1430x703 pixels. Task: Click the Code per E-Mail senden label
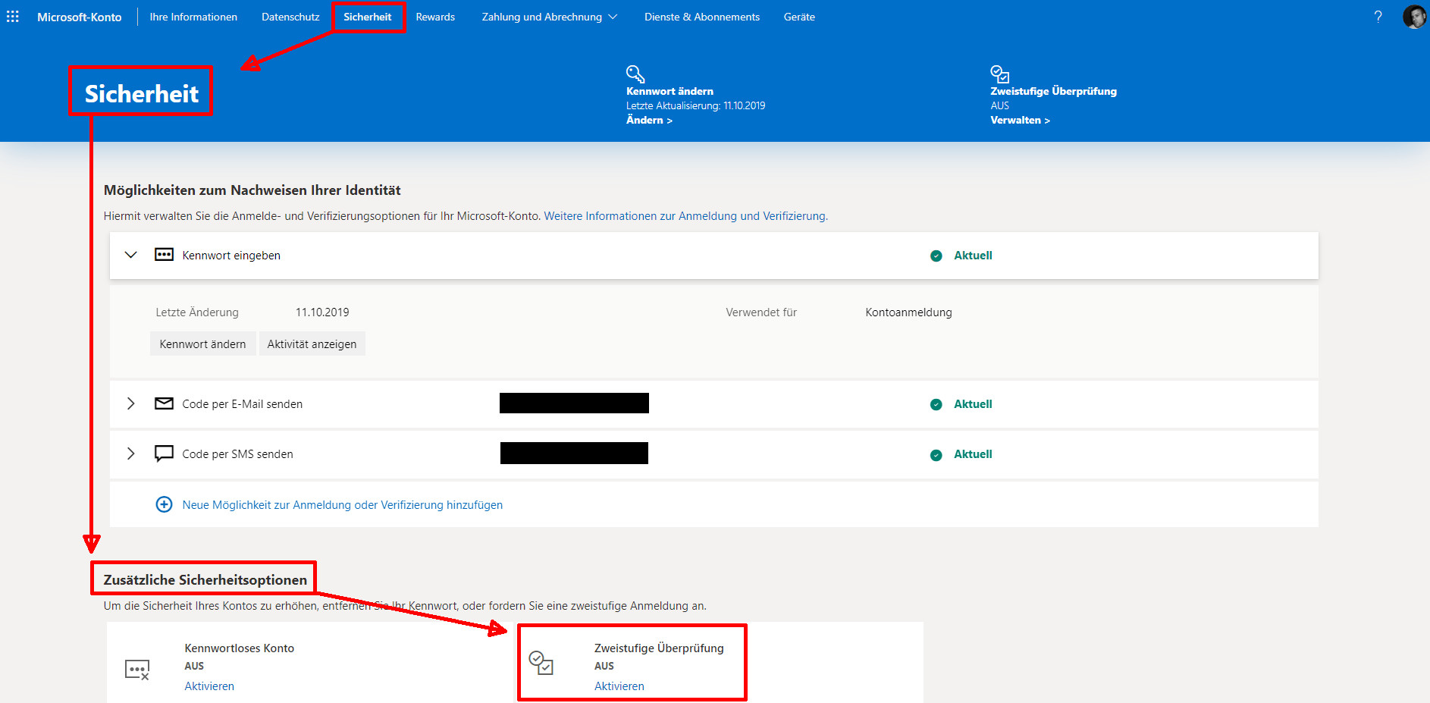click(242, 404)
